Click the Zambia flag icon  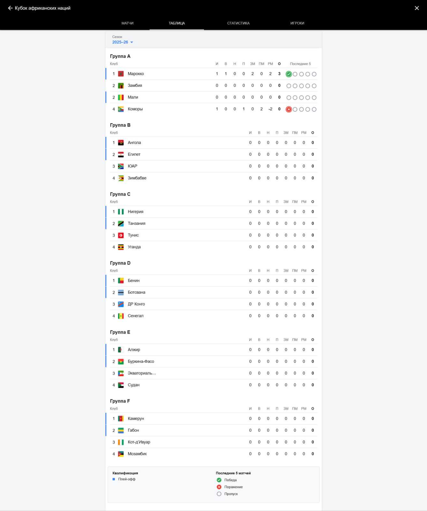point(121,86)
